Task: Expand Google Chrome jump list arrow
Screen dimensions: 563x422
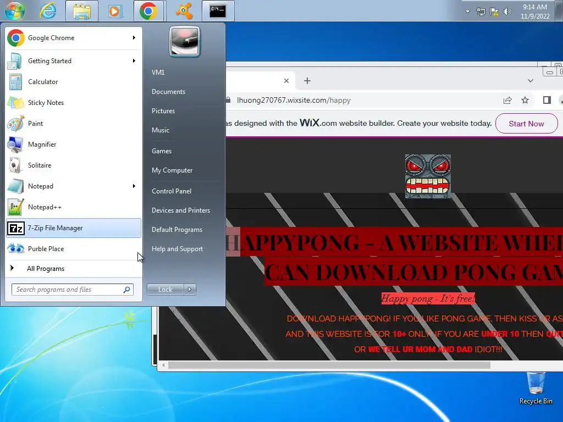Action: (134, 38)
